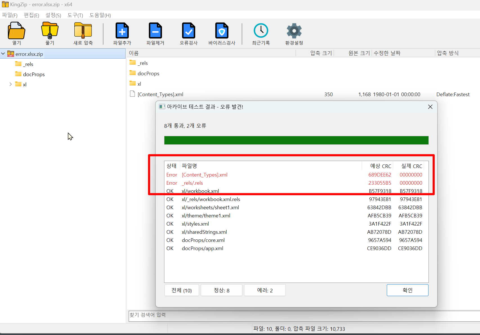Click the 8개 통과, 2개 오류 summary text
This screenshot has width=480, height=335.
[x=185, y=125]
